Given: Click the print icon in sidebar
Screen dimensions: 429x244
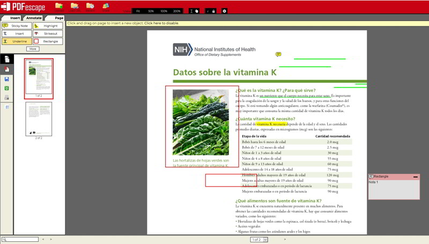Looking at the screenshot, I should (x=7, y=98).
